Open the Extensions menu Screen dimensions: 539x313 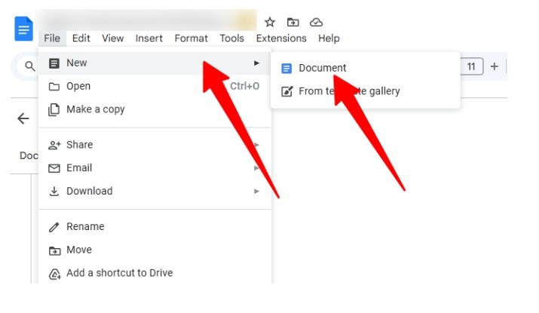click(281, 38)
